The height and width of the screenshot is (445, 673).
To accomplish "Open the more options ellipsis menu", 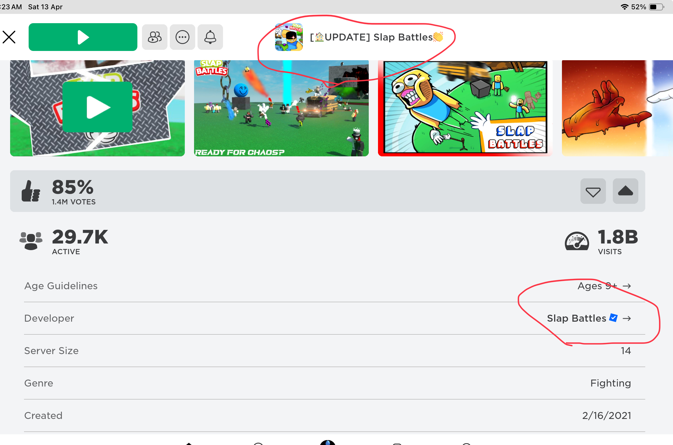I will (182, 37).
